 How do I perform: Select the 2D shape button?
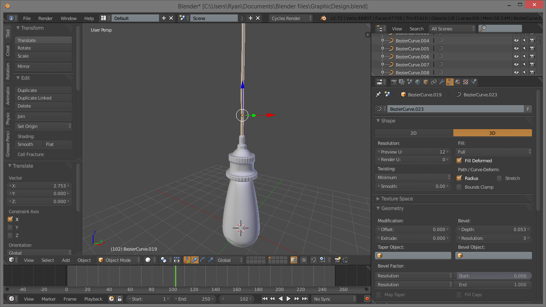[x=414, y=133]
